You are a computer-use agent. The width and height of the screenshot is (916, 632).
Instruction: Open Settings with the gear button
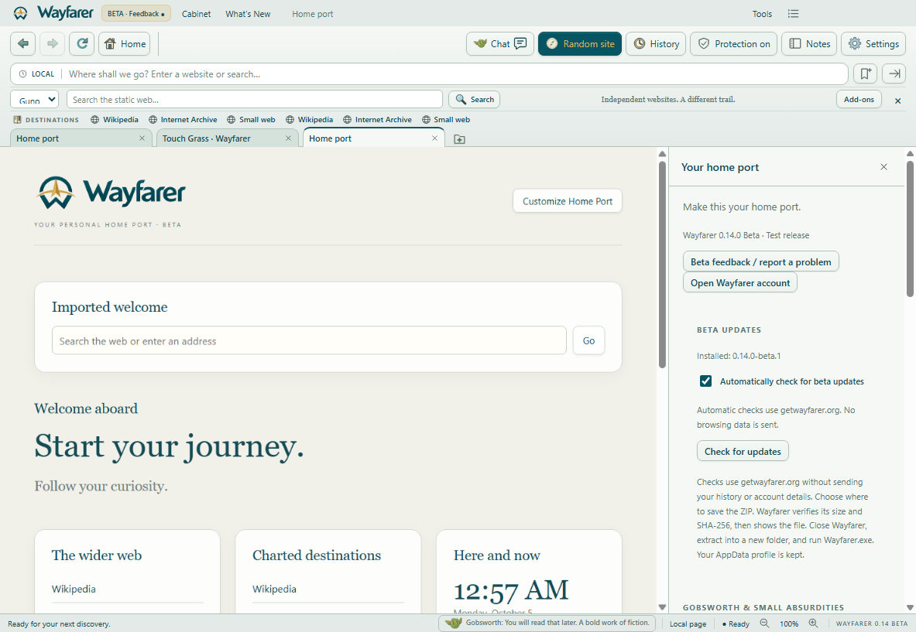click(x=873, y=44)
